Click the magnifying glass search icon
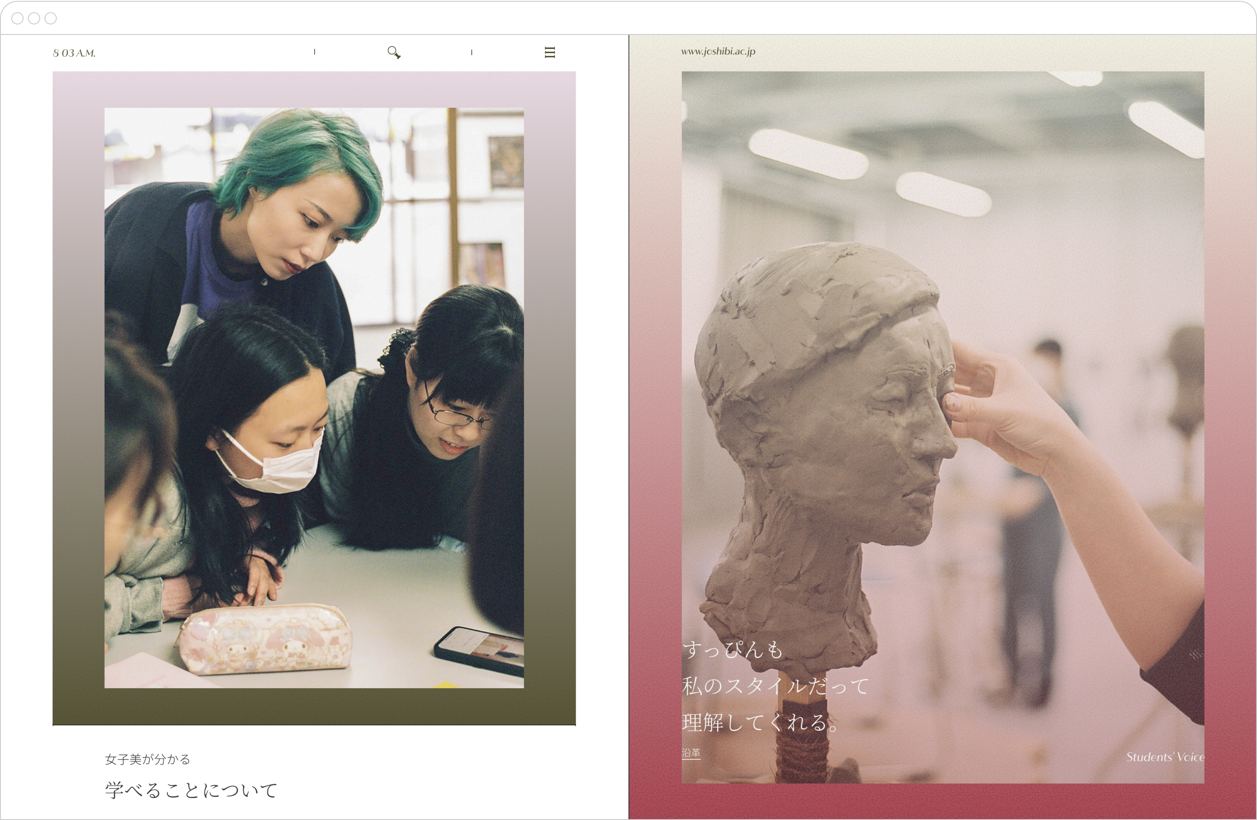Screen dimensions: 1257x820 [394, 52]
